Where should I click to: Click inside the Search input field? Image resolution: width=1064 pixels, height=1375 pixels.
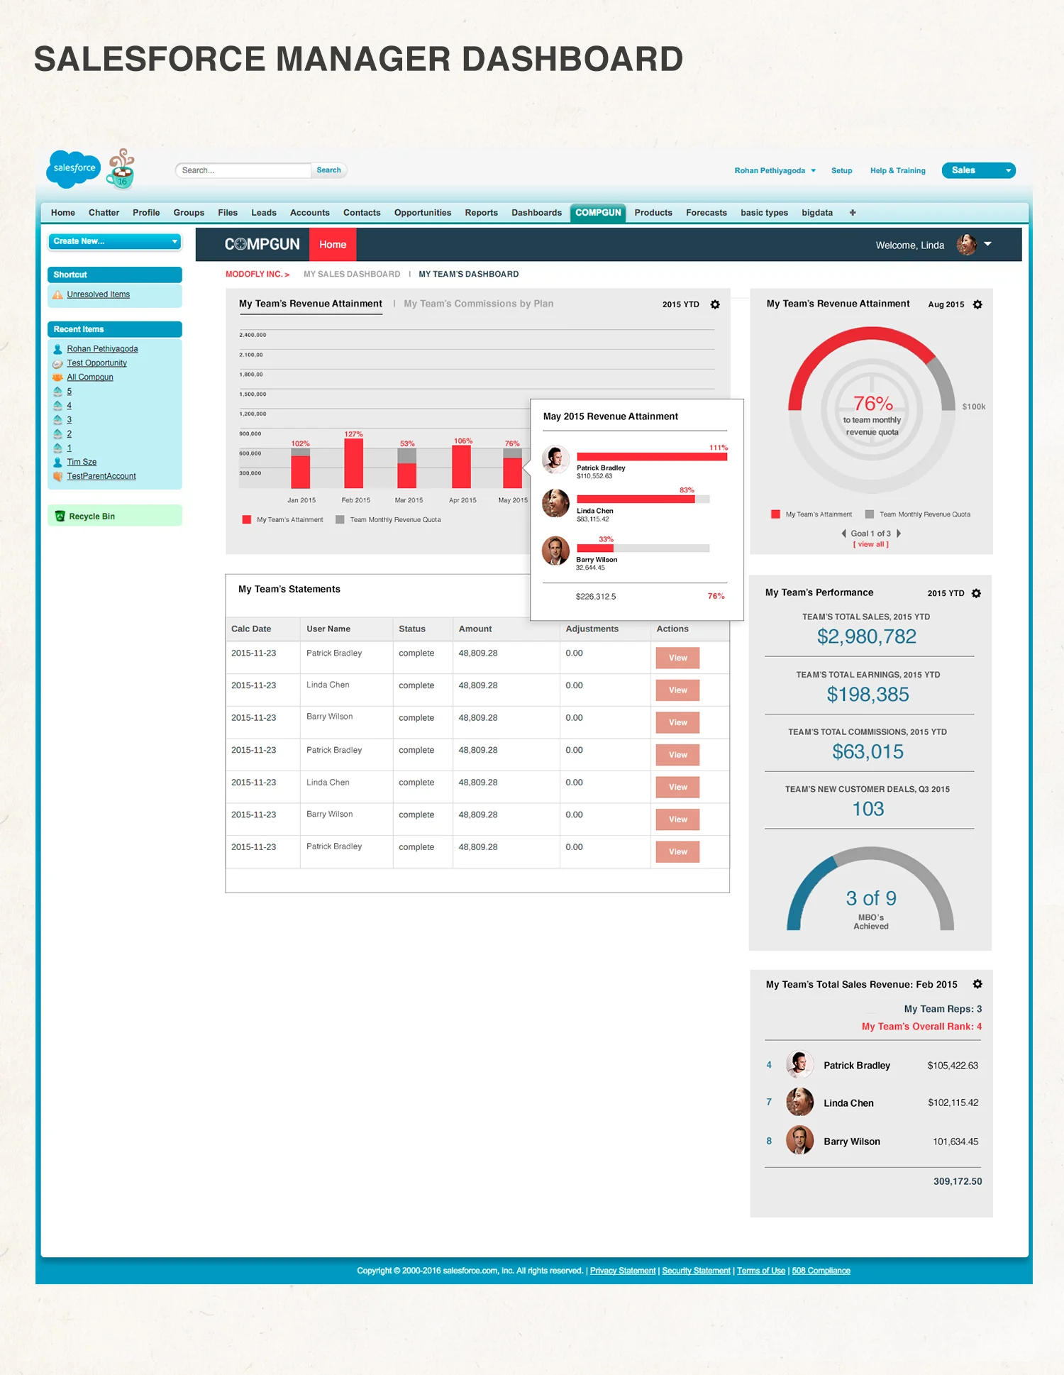coord(243,170)
